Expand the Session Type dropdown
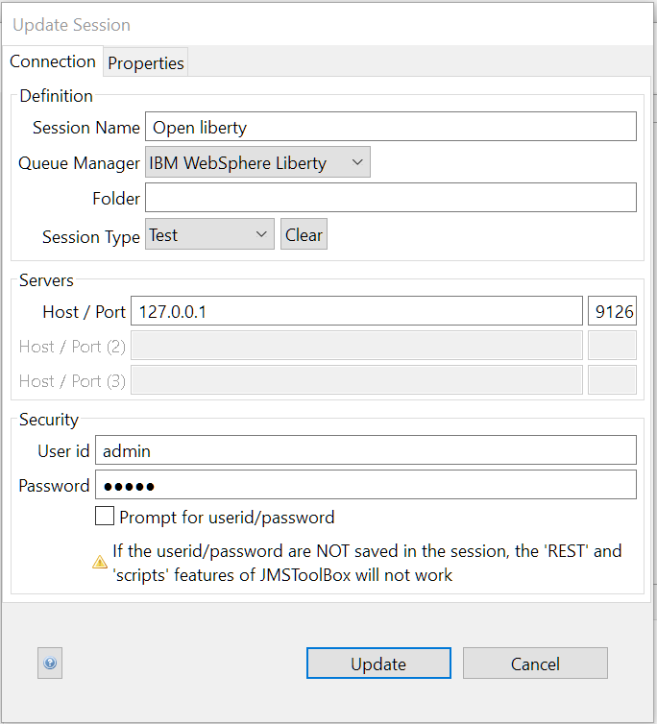This screenshot has height=724, width=657. pyautogui.click(x=209, y=234)
